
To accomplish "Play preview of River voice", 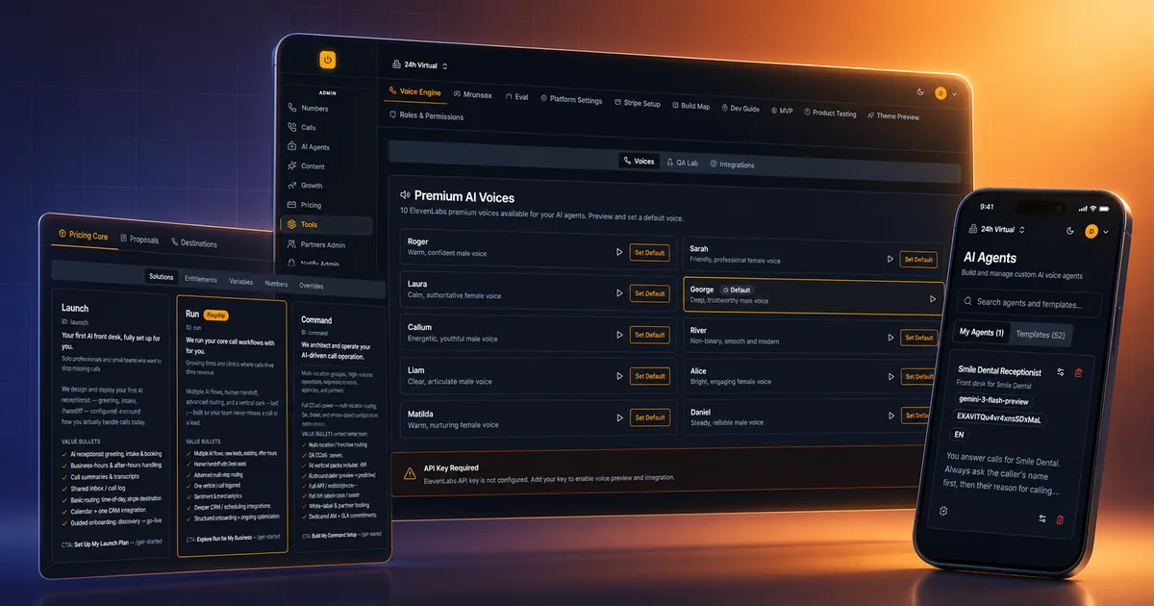I will tap(890, 338).
